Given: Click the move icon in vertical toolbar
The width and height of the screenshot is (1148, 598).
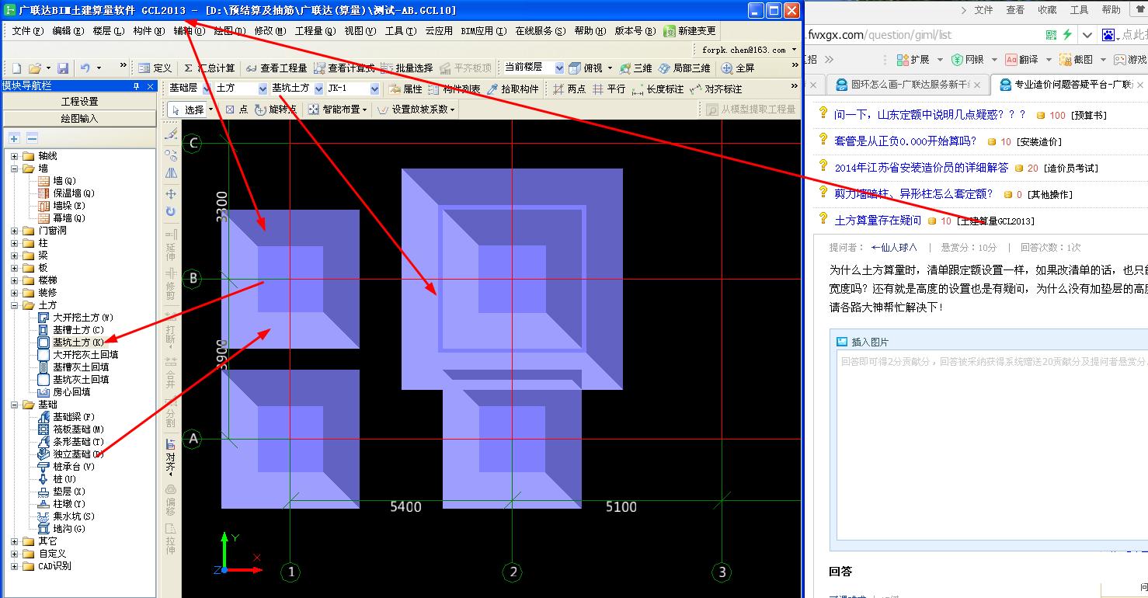Looking at the screenshot, I should tap(171, 193).
